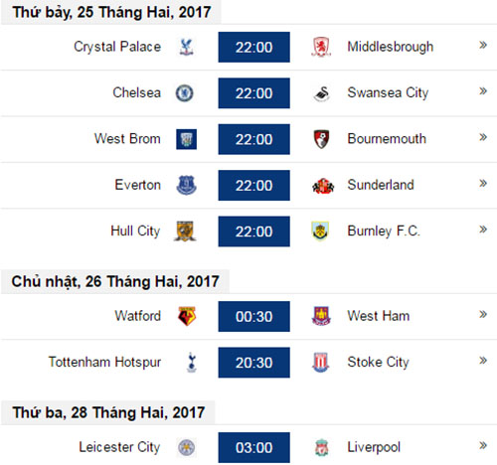Select the Thứ ba, 28 Tháng Hai date header
Image resolution: width=497 pixels, height=465 pixels.
click(108, 412)
